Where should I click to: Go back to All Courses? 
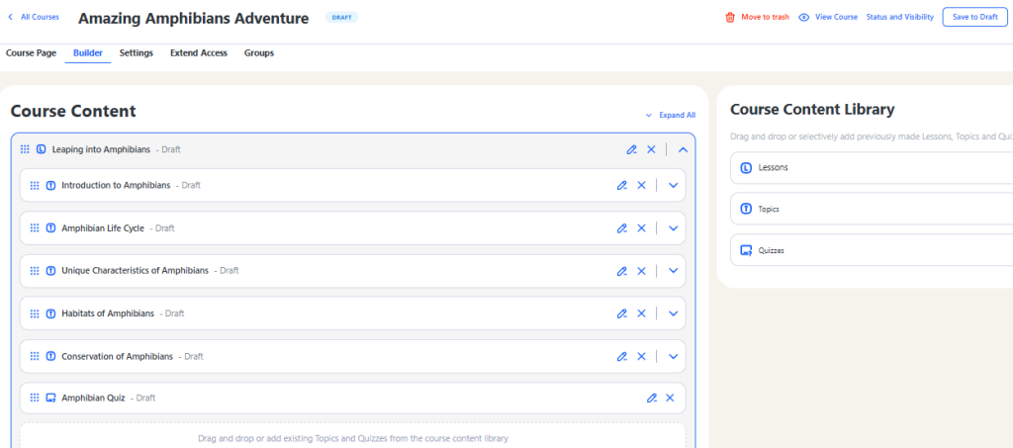(x=35, y=17)
